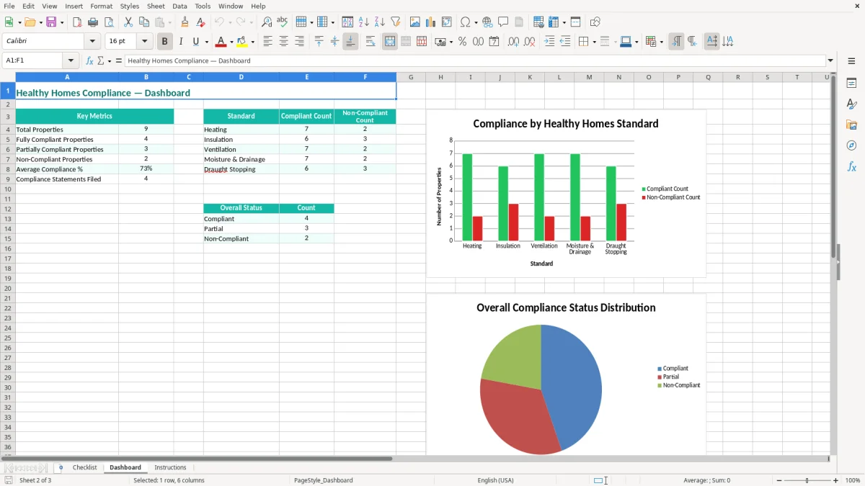Toggle Center Horizontally alignment
865x486 pixels.
tap(283, 42)
